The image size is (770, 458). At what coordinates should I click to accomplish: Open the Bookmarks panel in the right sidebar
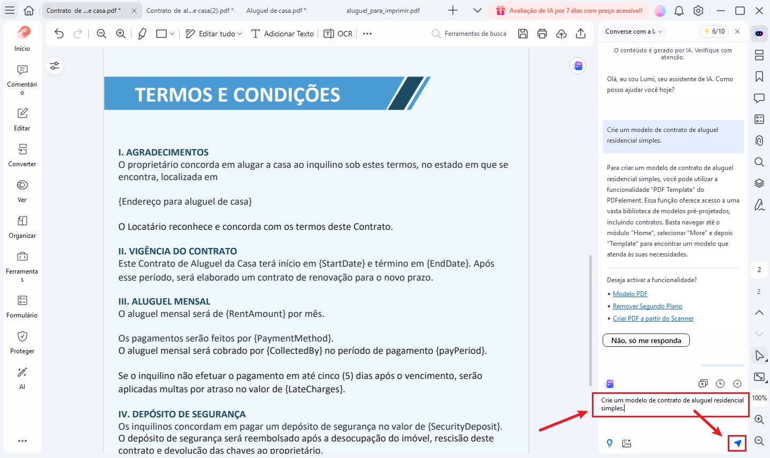pos(759,76)
